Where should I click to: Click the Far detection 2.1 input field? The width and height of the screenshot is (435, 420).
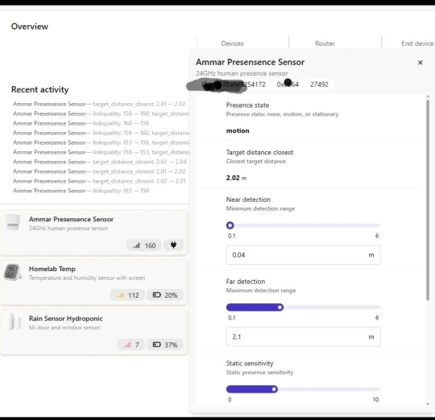[x=303, y=337]
